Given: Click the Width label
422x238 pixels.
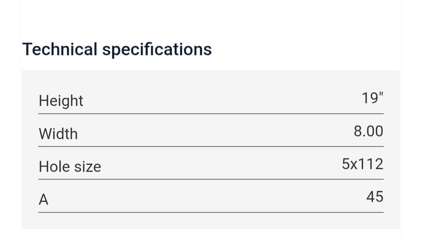Looking at the screenshot, I should click(x=58, y=133).
